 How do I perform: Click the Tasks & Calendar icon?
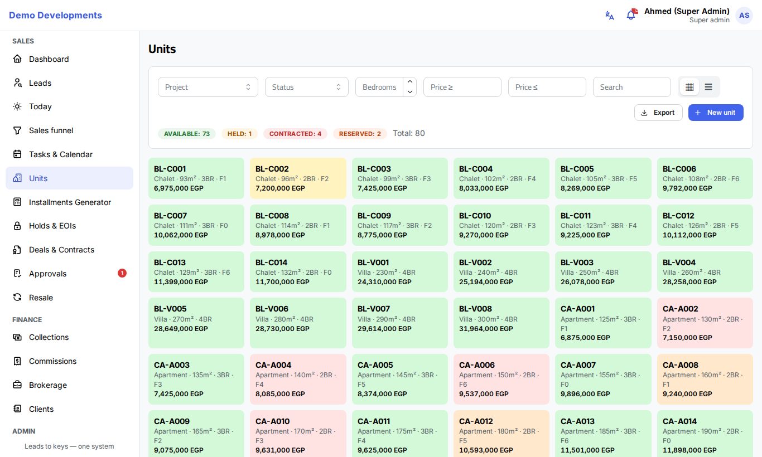(x=17, y=154)
